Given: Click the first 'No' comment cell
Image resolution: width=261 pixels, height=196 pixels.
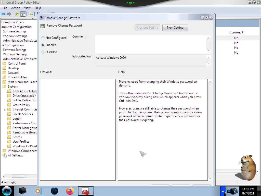Looking at the screenshot, I should [x=236, y=38].
